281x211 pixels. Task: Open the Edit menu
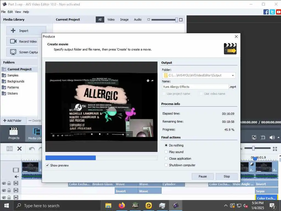click(x=10, y=12)
